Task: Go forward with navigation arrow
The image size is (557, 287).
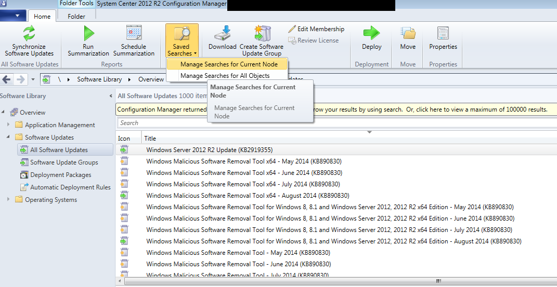Action: pyautogui.click(x=21, y=79)
